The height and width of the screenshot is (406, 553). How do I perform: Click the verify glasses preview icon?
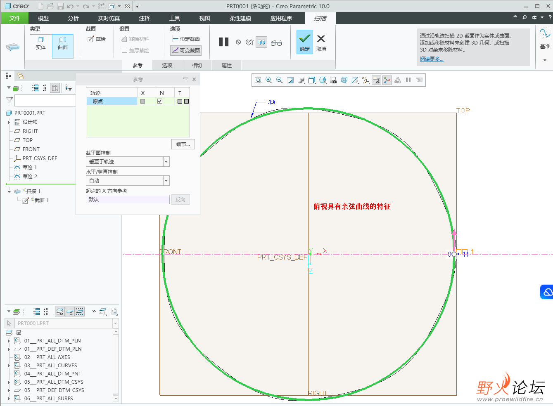(276, 42)
